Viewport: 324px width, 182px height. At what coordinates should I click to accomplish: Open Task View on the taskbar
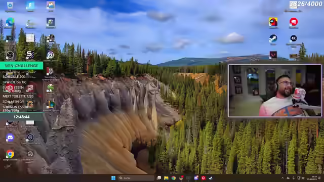[158, 178]
